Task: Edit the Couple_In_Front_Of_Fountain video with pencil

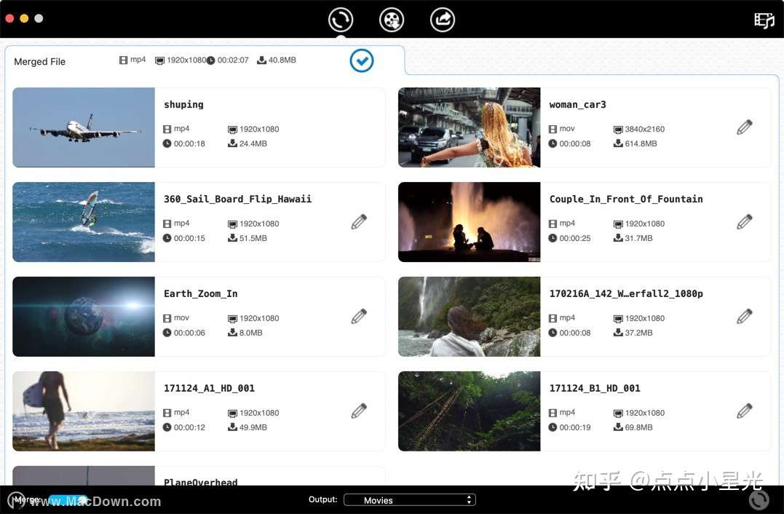Action: pyautogui.click(x=745, y=222)
